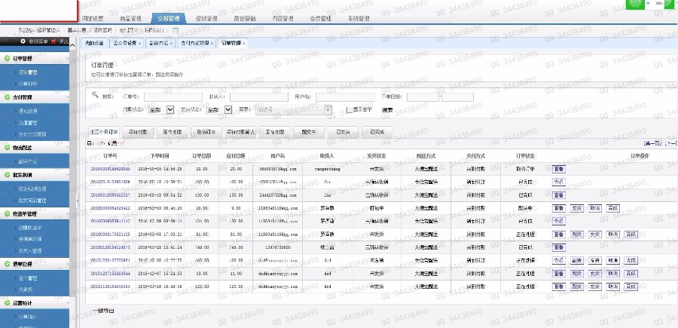Click the green check icon beside 支付管理
This screenshot has height=328, width=678.
click(7, 97)
